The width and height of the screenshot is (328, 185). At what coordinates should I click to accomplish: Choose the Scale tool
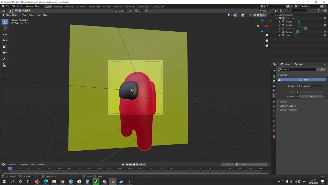(x=5, y=47)
